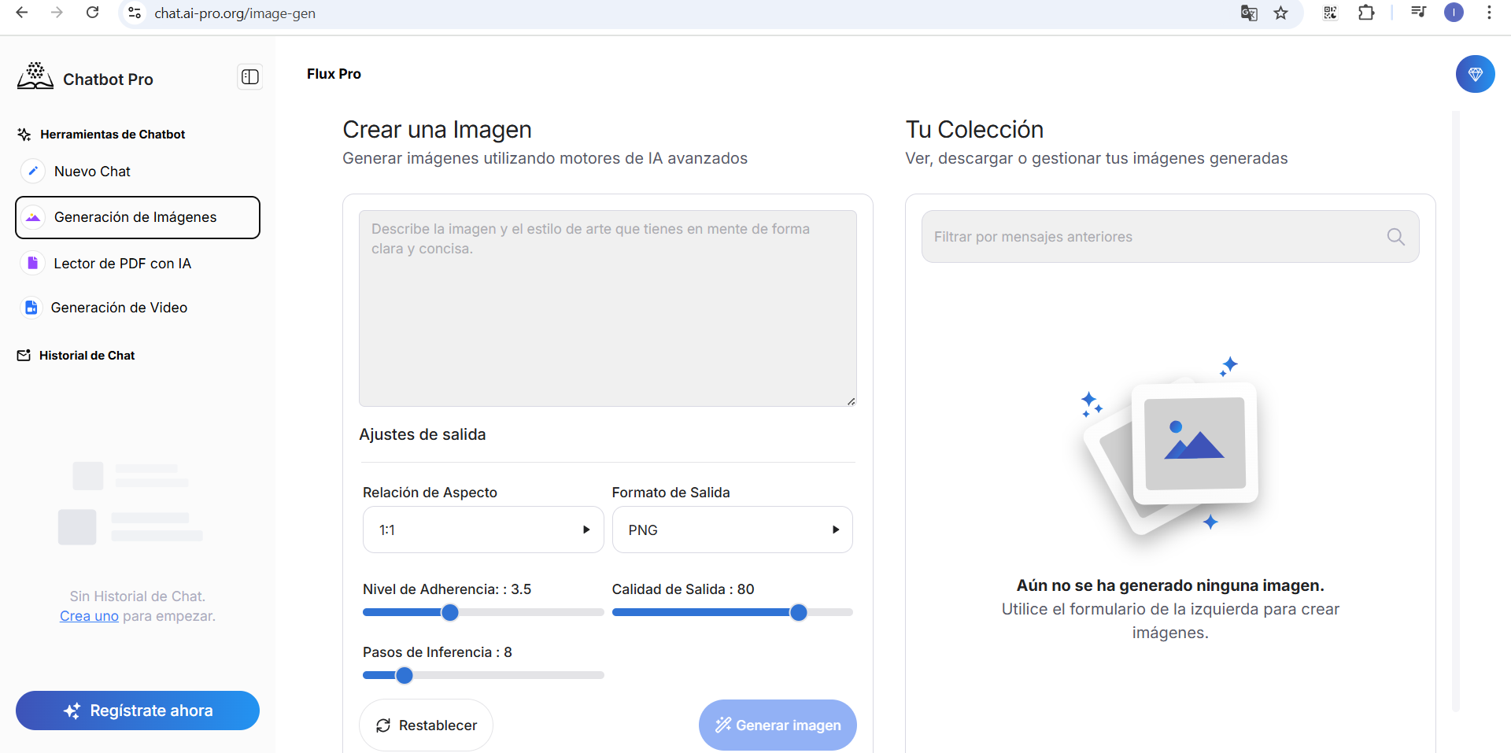Open the browser three-dot menu
The width and height of the screenshot is (1511, 753).
pos(1489,13)
